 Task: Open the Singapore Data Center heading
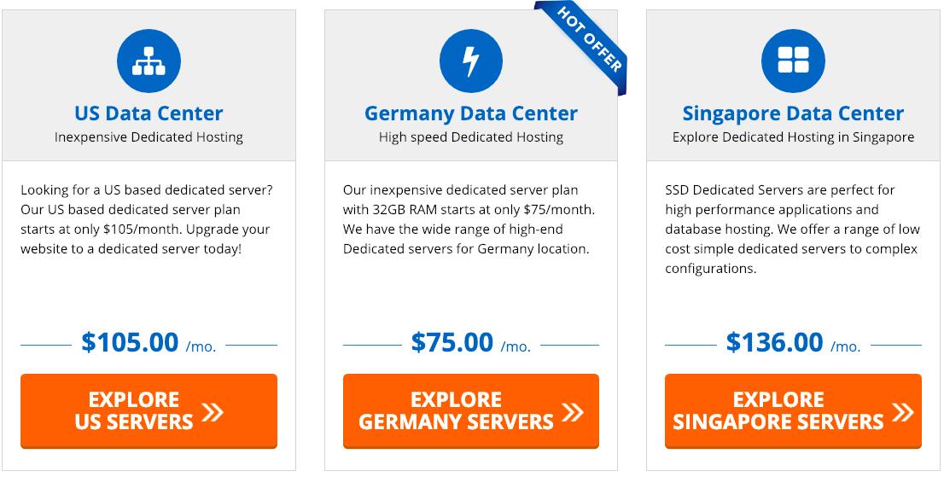coord(793,113)
